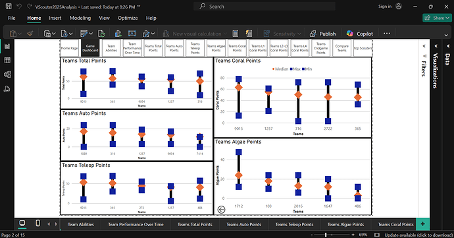Image resolution: width=454 pixels, height=238 pixels.
Task: Switch to Teams Auto Points page tab
Action: [x=244, y=224]
